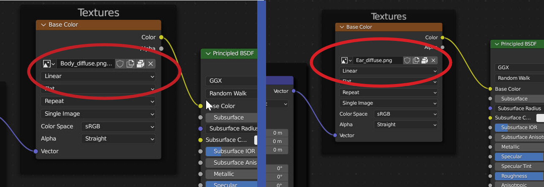Adjust Specular Tint slider in right BSDF
This screenshot has height=187, width=544.
click(520, 166)
